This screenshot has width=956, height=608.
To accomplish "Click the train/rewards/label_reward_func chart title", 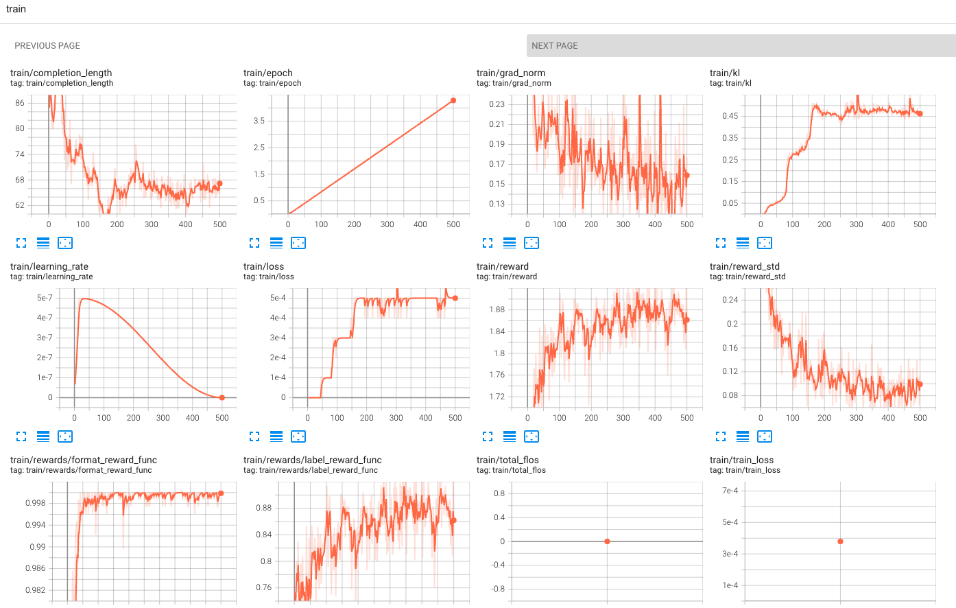I will point(313,460).
